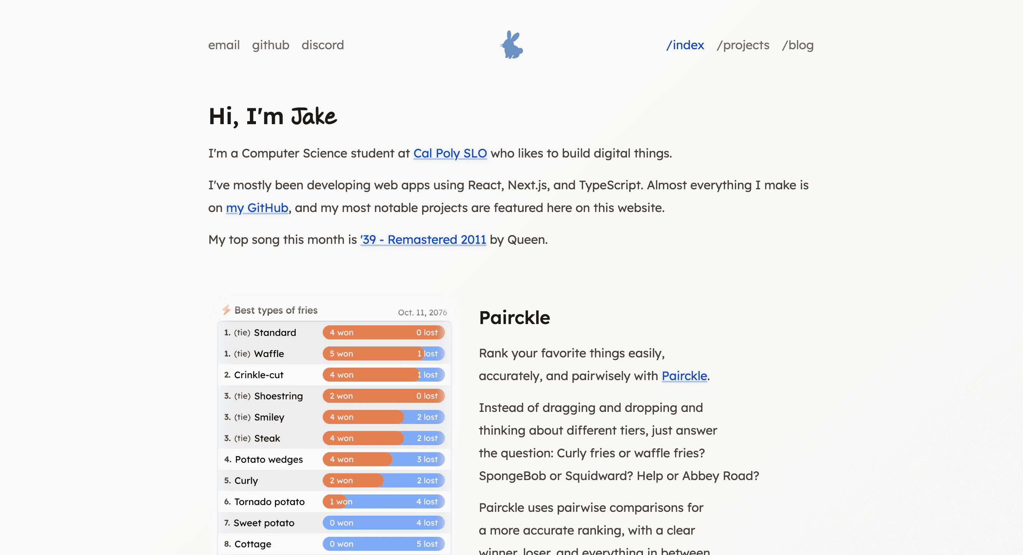Follow the "my GitHub" hyperlink
Image resolution: width=1023 pixels, height=555 pixels.
257,207
